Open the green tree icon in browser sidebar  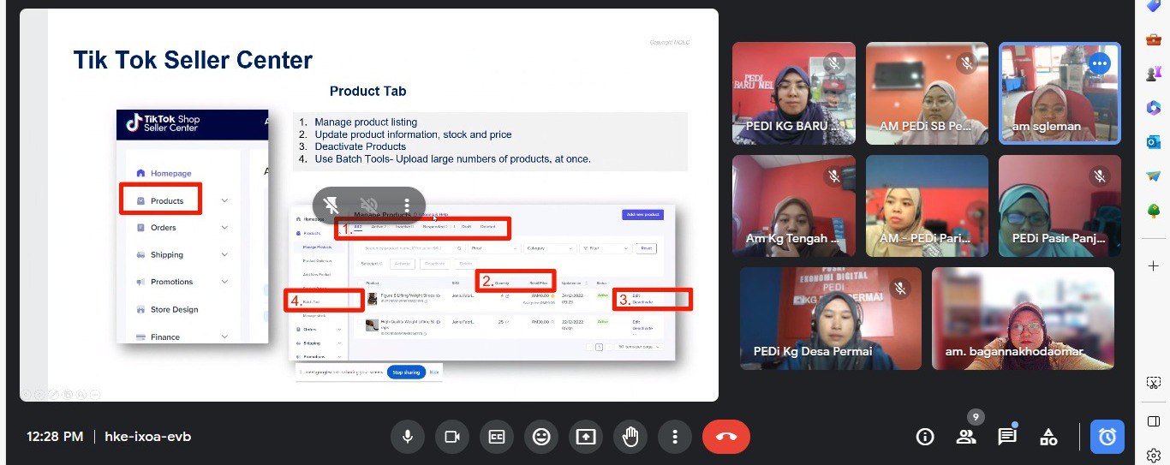click(1153, 211)
